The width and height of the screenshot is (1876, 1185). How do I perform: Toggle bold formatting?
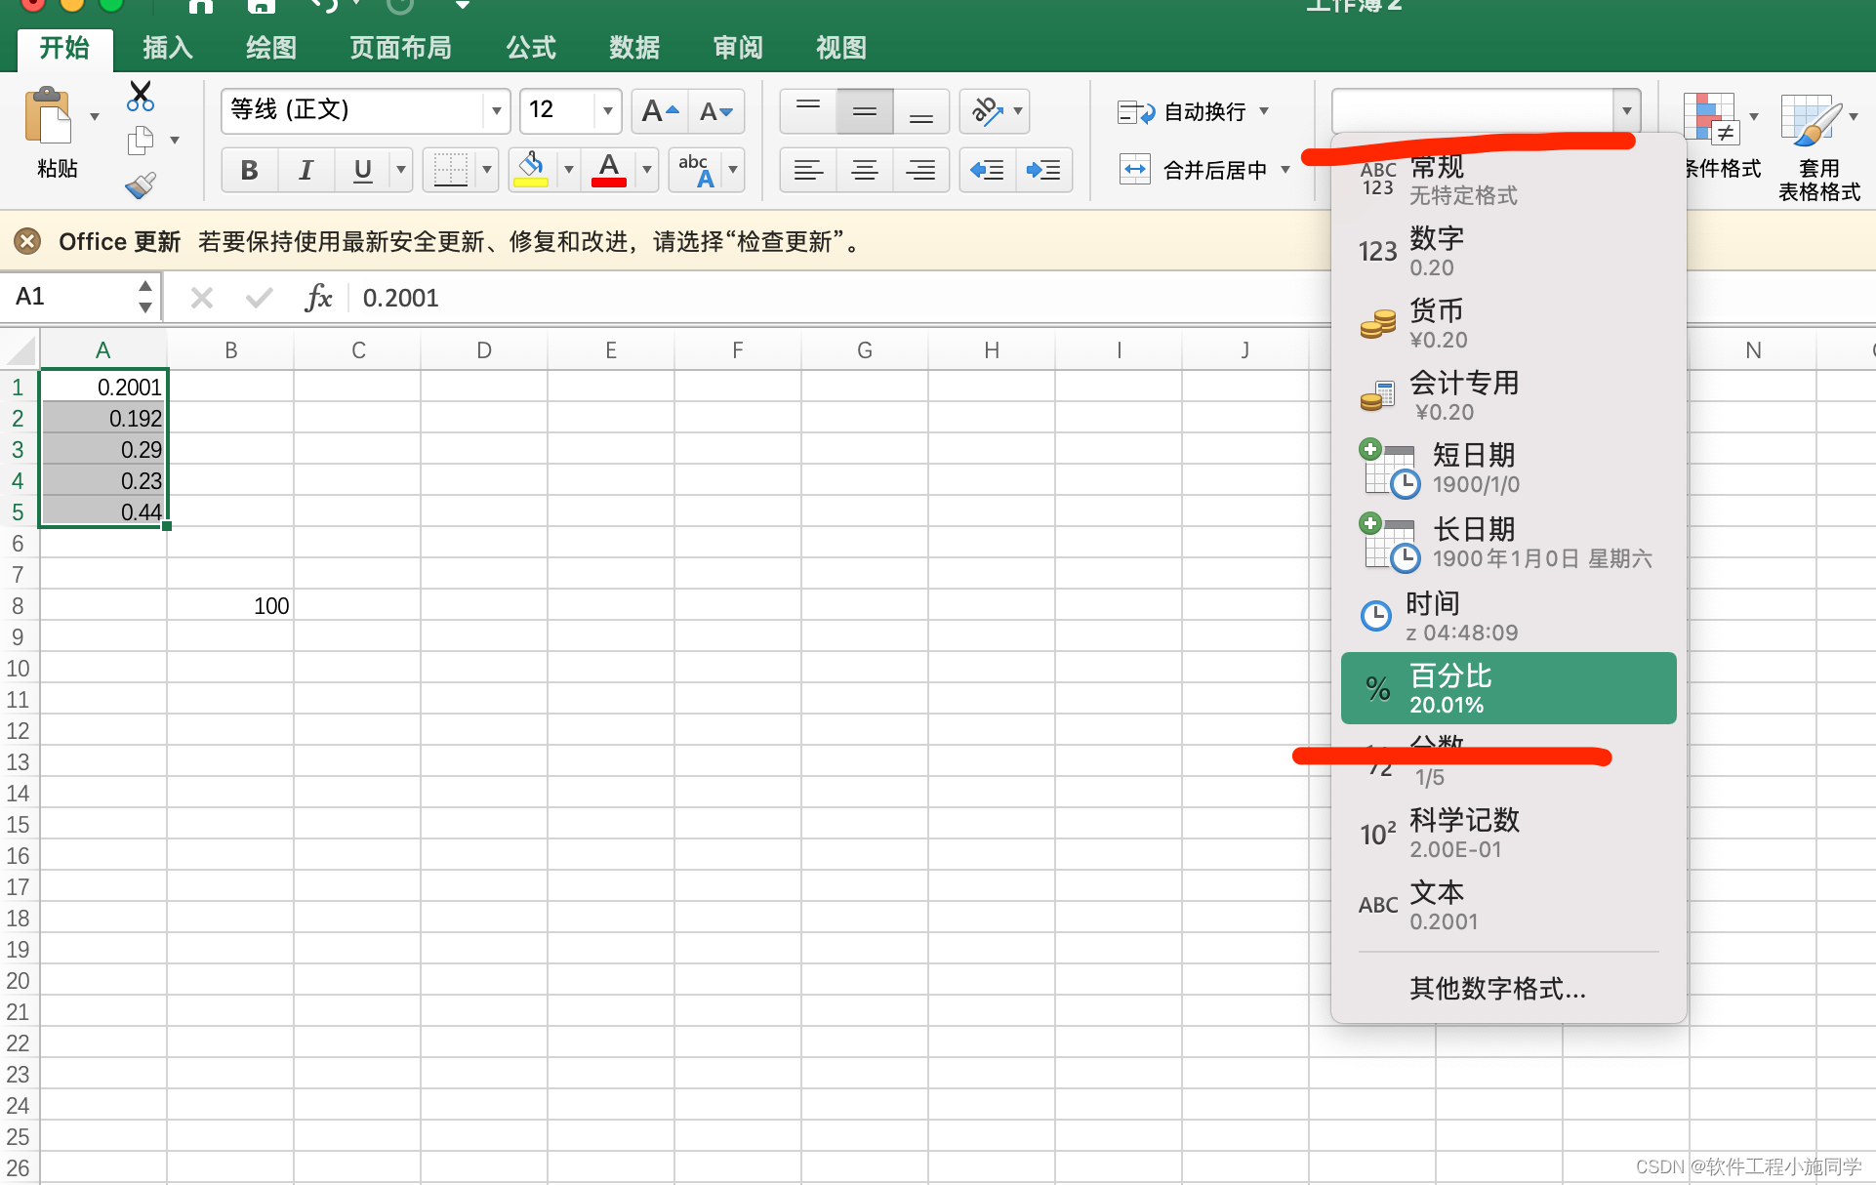tap(249, 171)
